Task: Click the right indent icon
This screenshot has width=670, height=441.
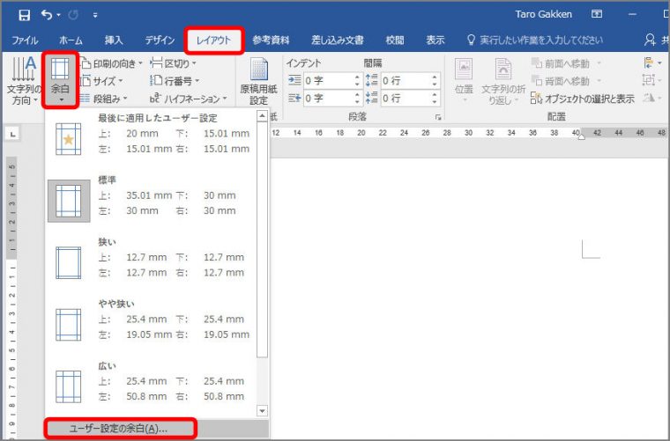Action: pyautogui.click(x=294, y=98)
